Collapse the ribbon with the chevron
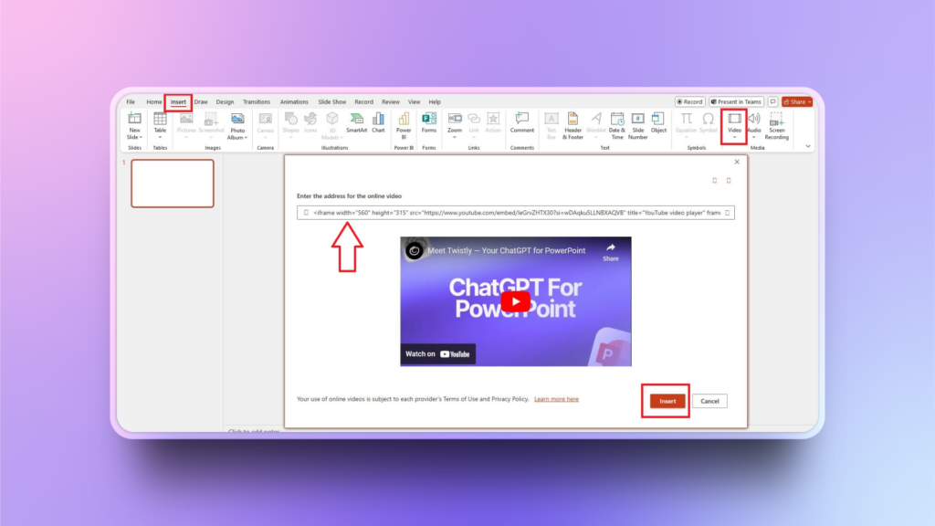The width and height of the screenshot is (935, 526). tap(808, 146)
